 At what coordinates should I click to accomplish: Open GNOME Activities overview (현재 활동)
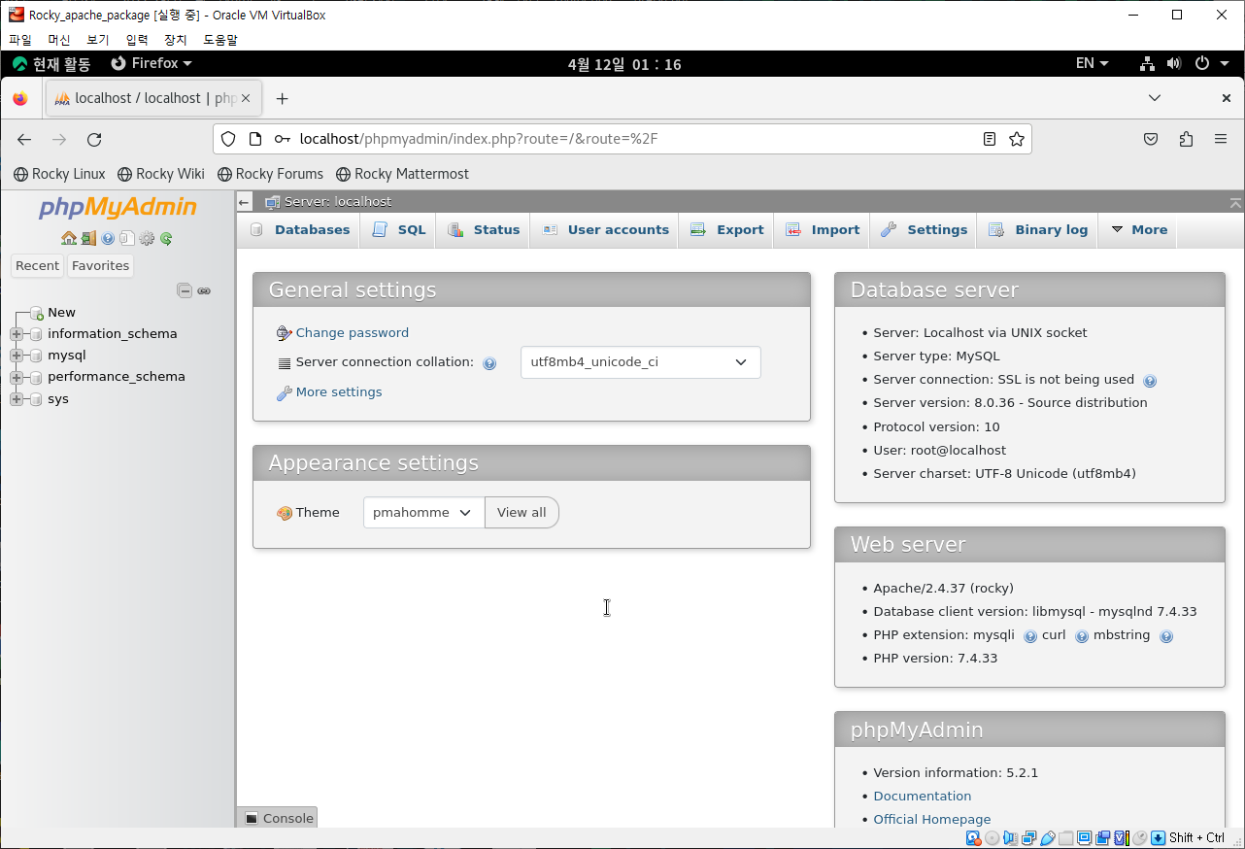click(x=51, y=63)
